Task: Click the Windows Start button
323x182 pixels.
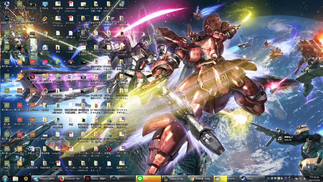Action: coord(5,179)
